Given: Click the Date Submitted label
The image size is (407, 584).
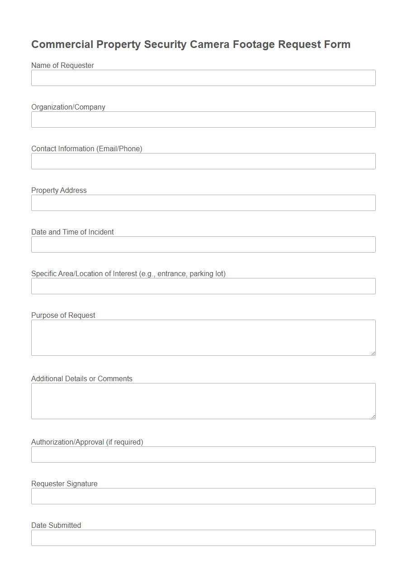Looking at the screenshot, I should click(56, 525).
